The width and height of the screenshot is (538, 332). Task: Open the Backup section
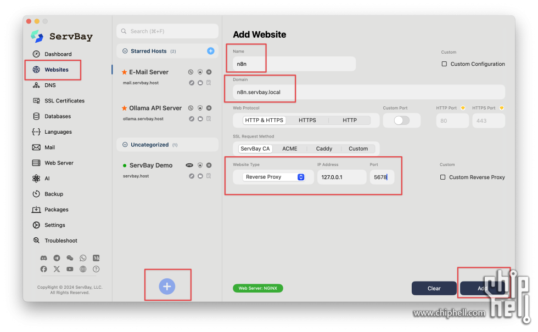click(48, 194)
